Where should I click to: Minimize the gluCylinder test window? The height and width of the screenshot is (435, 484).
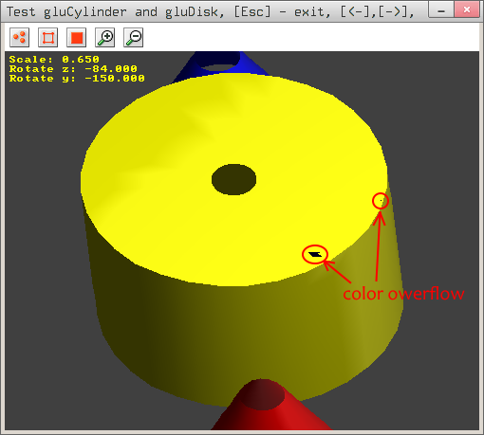tap(441, 9)
